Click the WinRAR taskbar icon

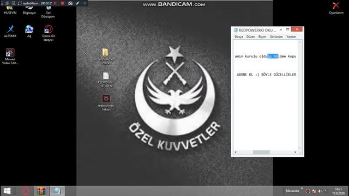tap(41, 191)
